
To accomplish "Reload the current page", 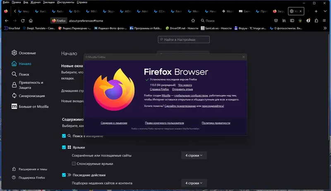I will click(x=23, y=21).
